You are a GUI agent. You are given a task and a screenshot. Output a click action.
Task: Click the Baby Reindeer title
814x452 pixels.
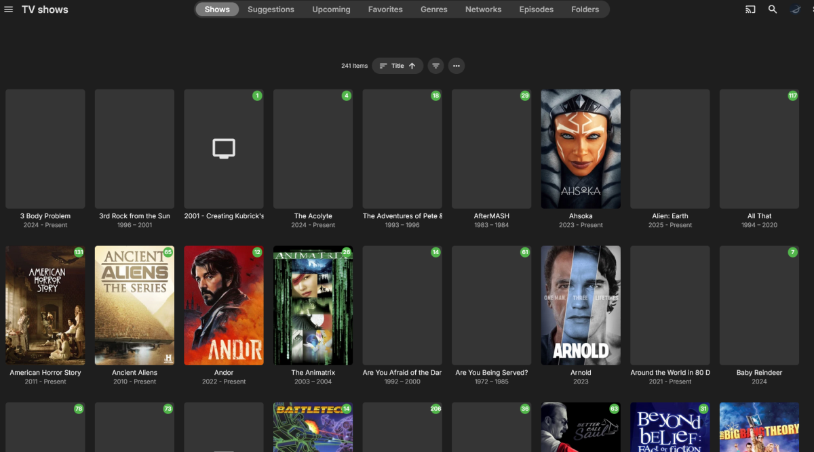pos(760,373)
